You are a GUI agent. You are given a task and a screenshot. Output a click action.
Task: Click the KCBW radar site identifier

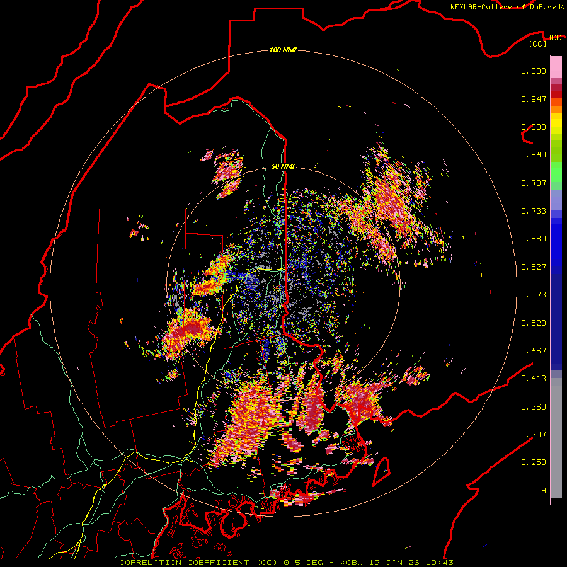click(x=353, y=563)
